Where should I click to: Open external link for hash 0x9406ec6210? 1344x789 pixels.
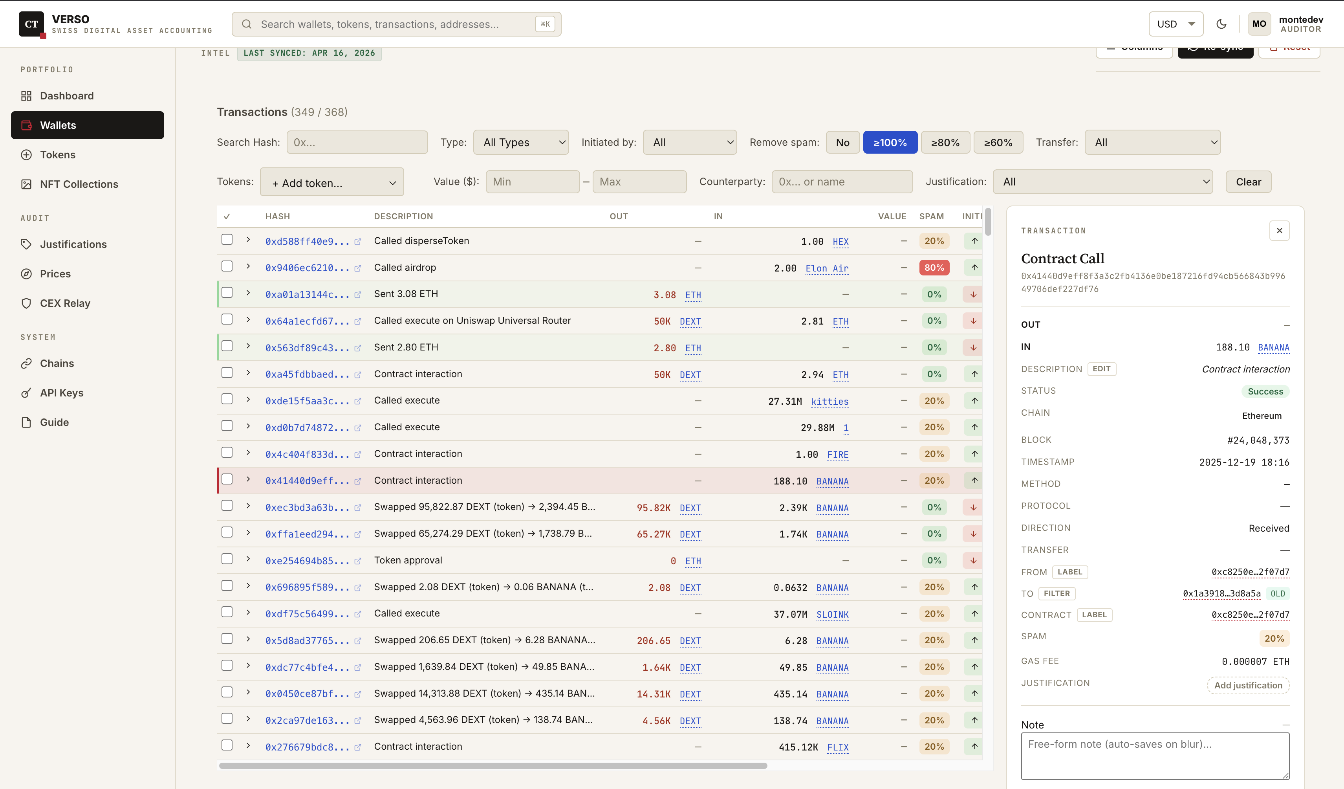click(357, 268)
